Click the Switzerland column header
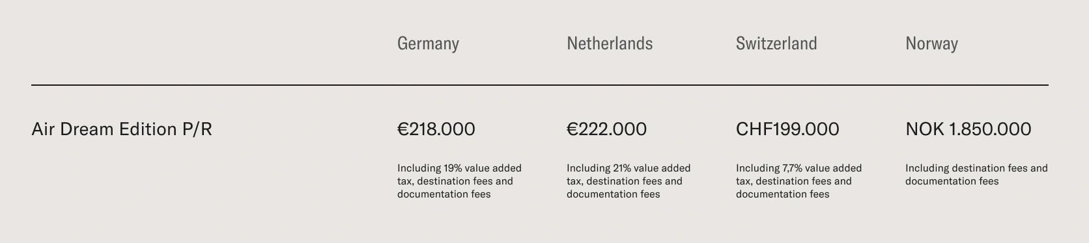 (776, 44)
